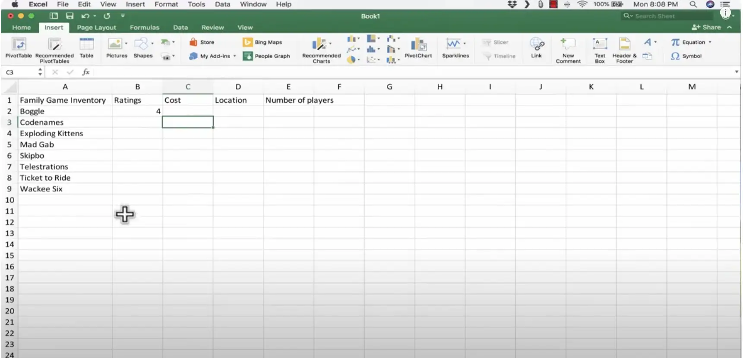Click the Share button

coord(706,27)
